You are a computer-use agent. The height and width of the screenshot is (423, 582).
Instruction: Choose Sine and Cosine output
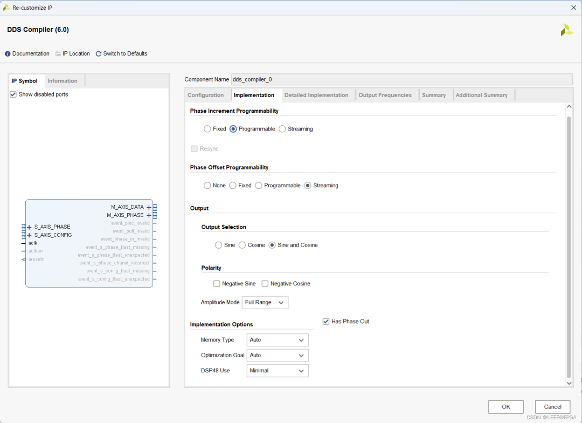272,245
